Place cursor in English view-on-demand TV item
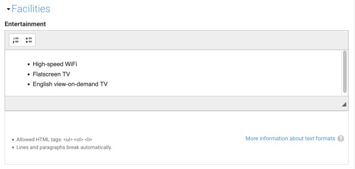This screenshot has height=169, width=355. [x=70, y=84]
